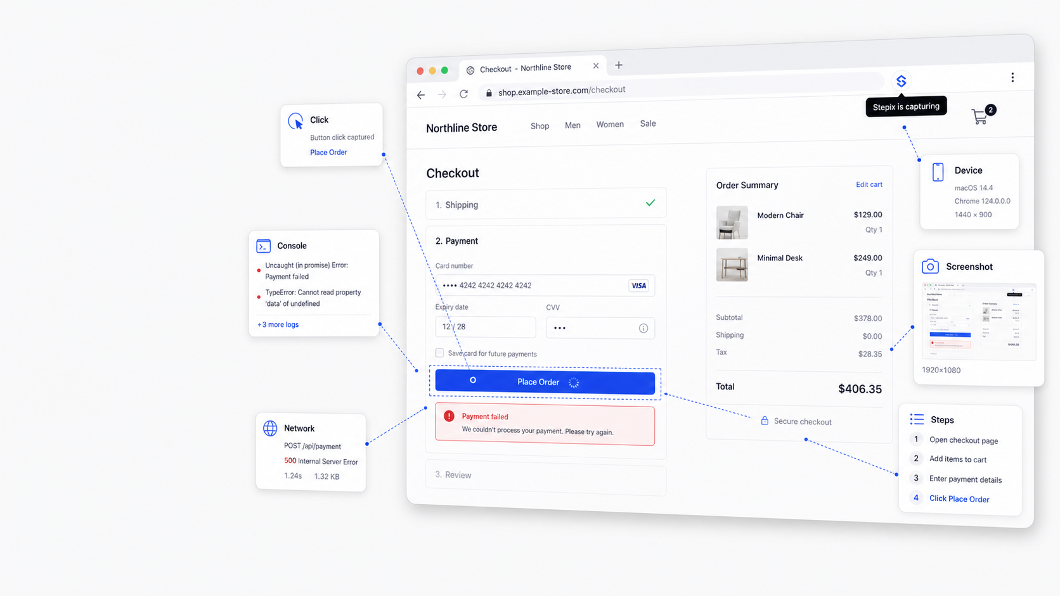Open the Shop menu item
The image size is (1060, 596).
coord(540,126)
